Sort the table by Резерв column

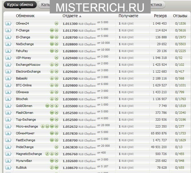click(160, 16)
